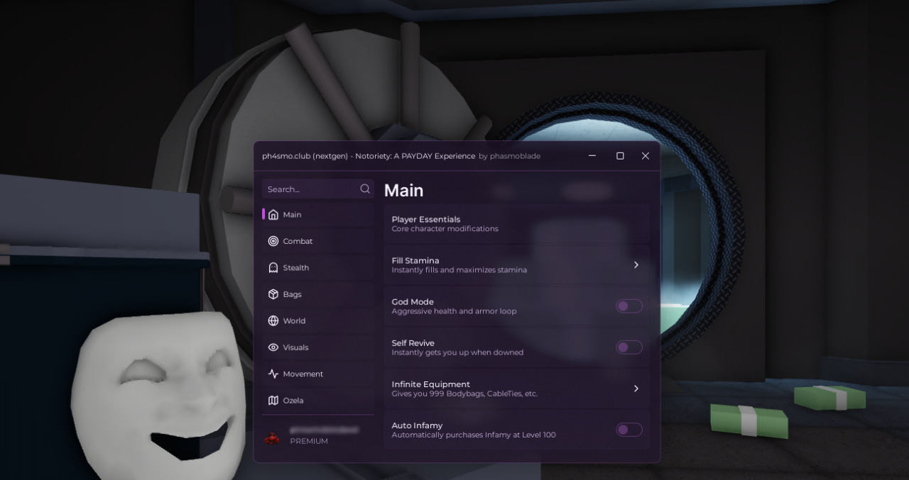909x480 pixels.
Task: Open the Stealth section label
Action: tap(295, 268)
